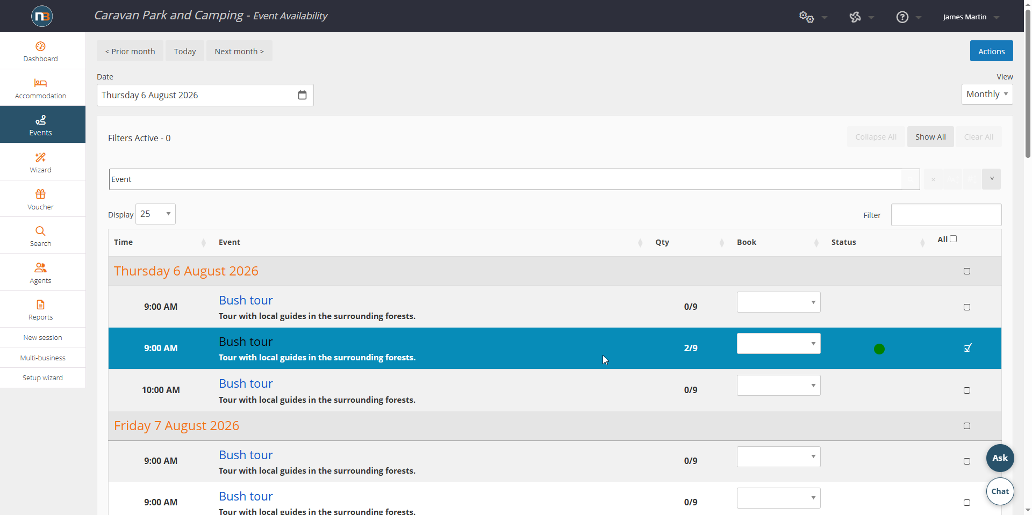The height and width of the screenshot is (515, 1032).
Task: Tick checkbox for 10:00 AM Bush tour
Action: click(967, 390)
